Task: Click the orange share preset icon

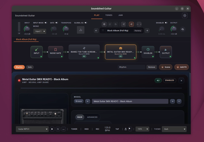Action: [x=131, y=24]
